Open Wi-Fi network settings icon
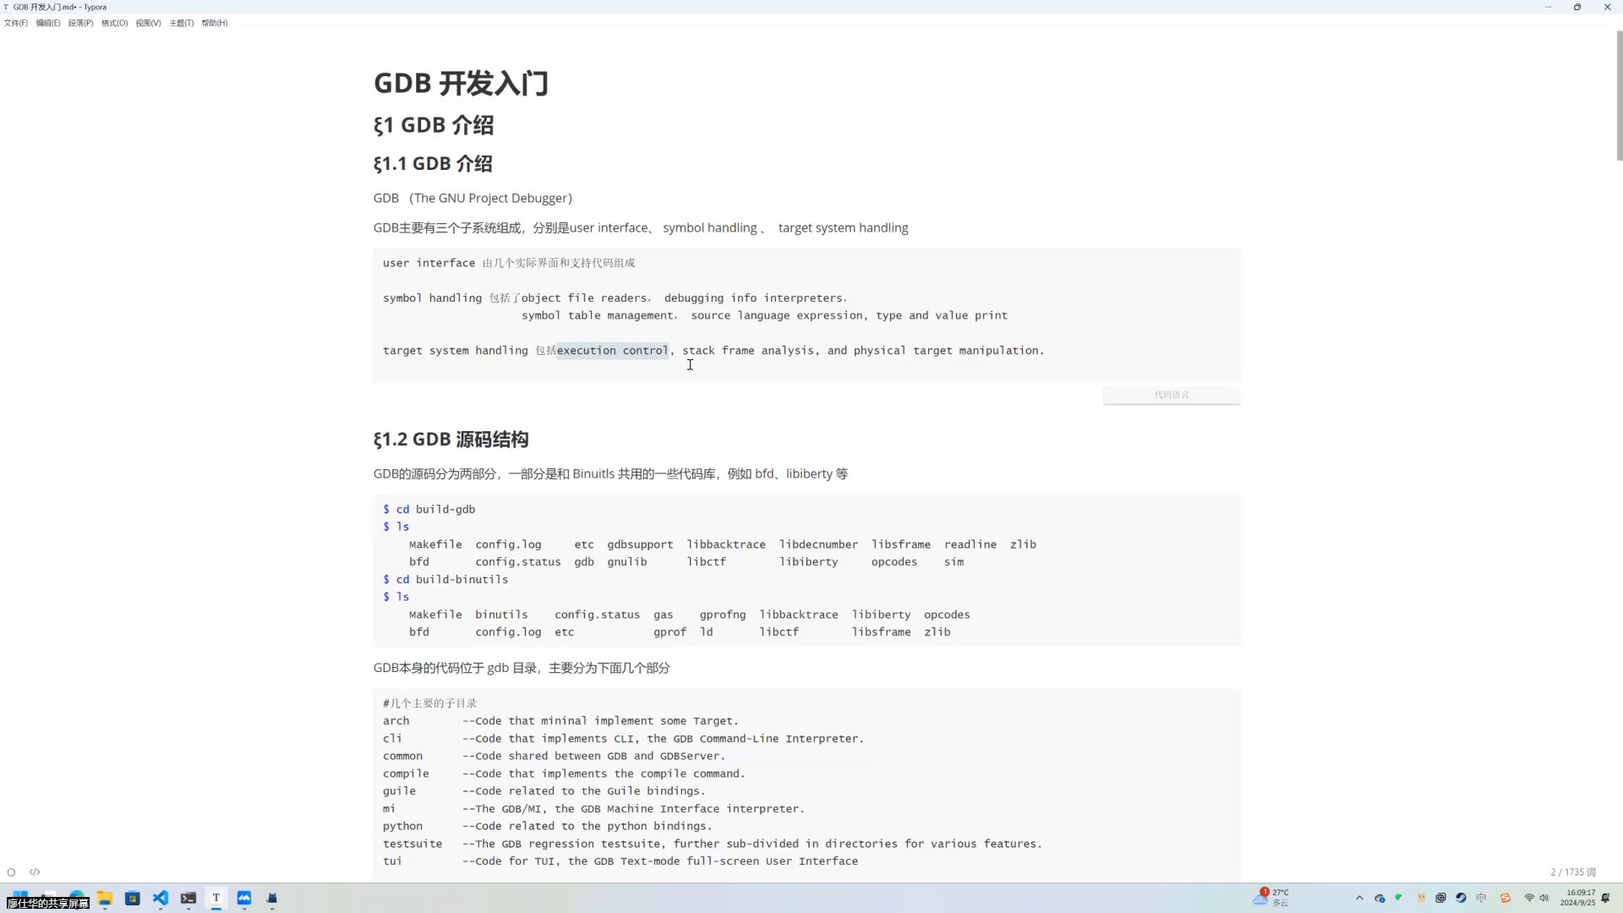The image size is (1623, 913). (1529, 898)
